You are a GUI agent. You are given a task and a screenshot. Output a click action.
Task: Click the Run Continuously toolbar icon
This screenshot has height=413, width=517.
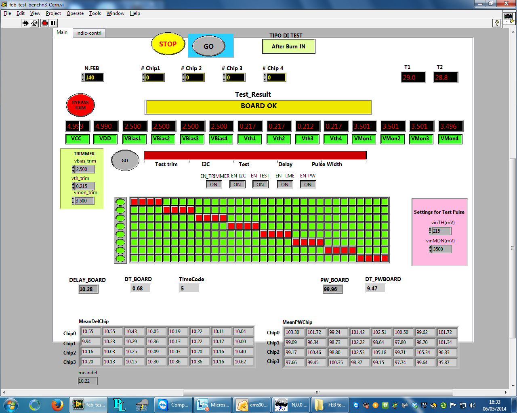coord(35,23)
